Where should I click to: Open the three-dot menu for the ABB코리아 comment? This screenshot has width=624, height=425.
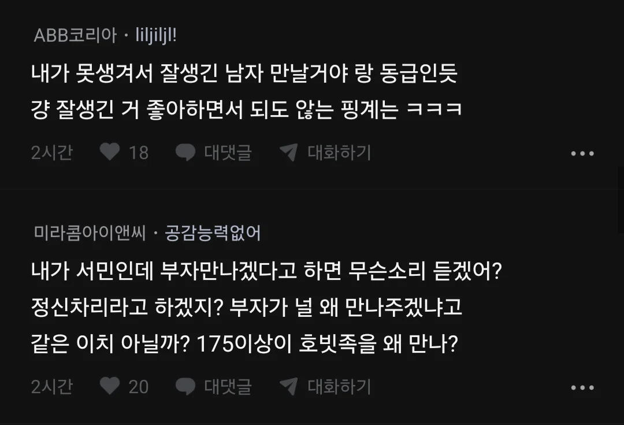[582, 154]
